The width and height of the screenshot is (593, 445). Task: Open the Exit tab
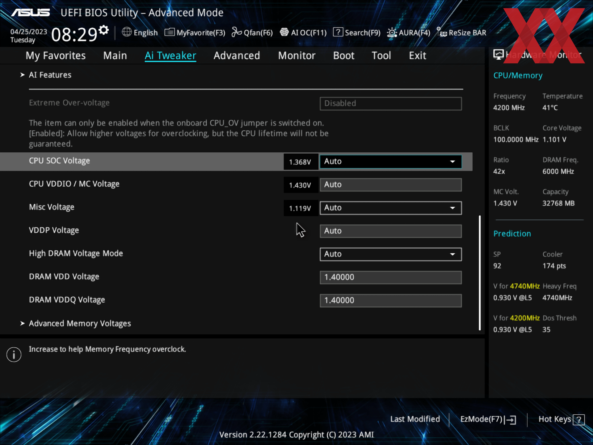click(417, 56)
